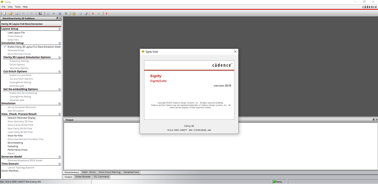Click Show Far Field
The height and width of the screenshot is (184, 378).
(15, 135)
